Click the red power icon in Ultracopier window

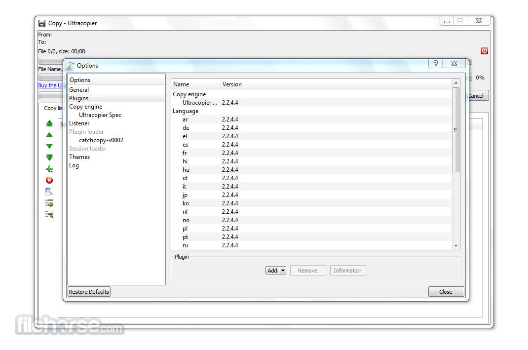(x=484, y=51)
